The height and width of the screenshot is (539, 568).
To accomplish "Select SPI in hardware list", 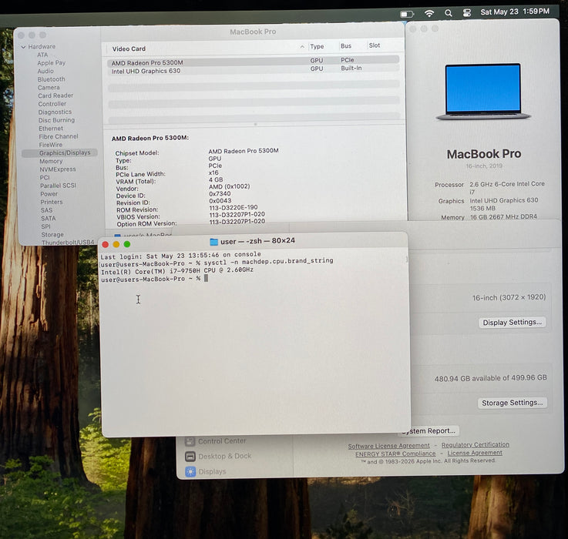I will tap(45, 226).
